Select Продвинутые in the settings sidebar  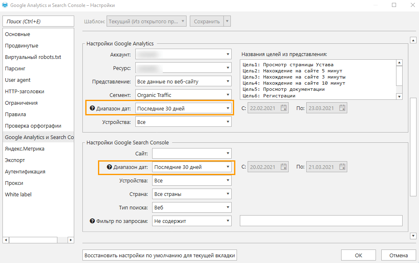(38, 45)
